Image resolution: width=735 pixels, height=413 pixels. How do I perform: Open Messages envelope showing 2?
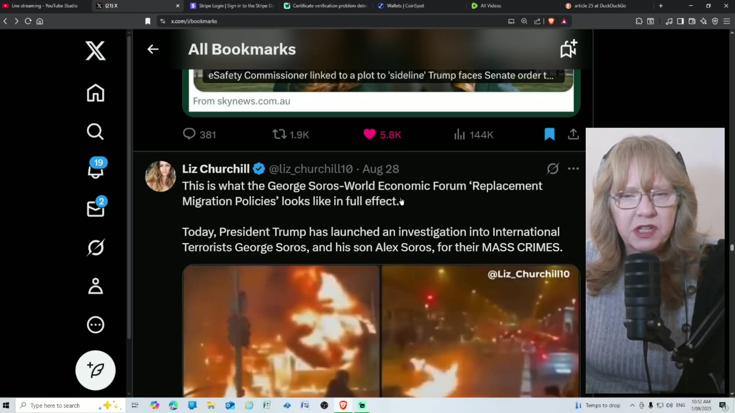point(95,208)
